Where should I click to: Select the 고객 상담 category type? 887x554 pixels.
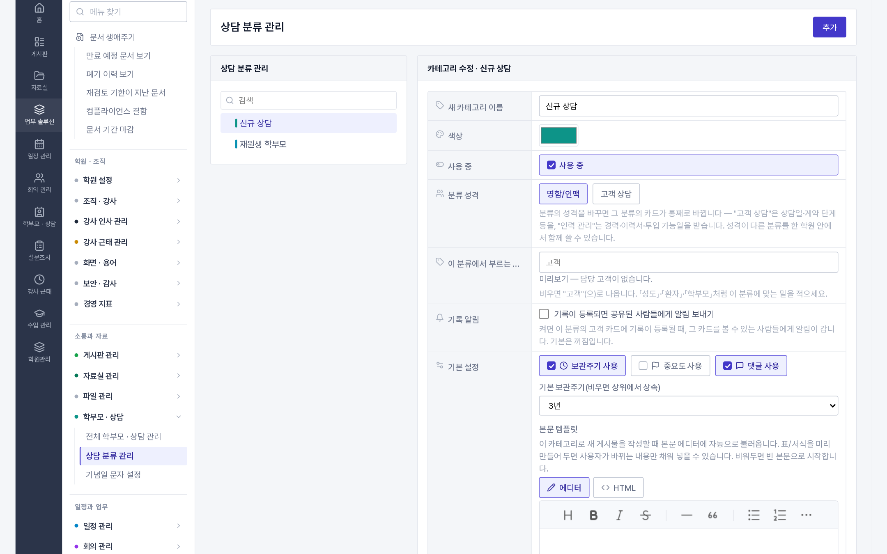tap(616, 194)
